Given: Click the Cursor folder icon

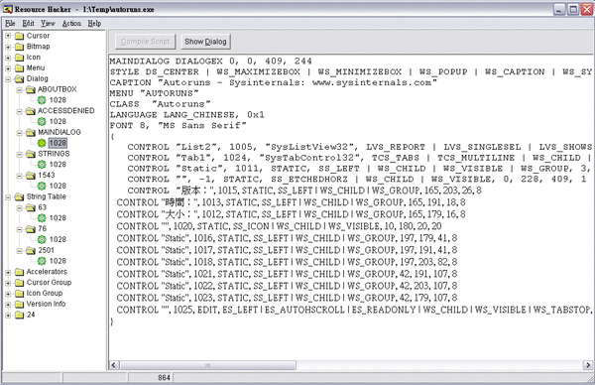Looking at the screenshot, I should tap(20, 36).
